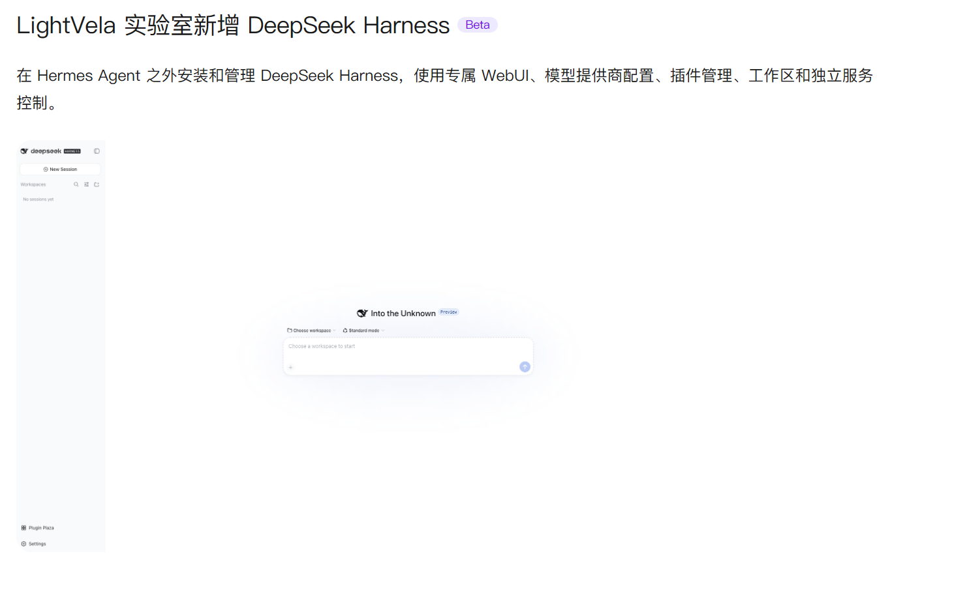
Task: Send the prompt with the arrow button
Action: pos(525,367)
